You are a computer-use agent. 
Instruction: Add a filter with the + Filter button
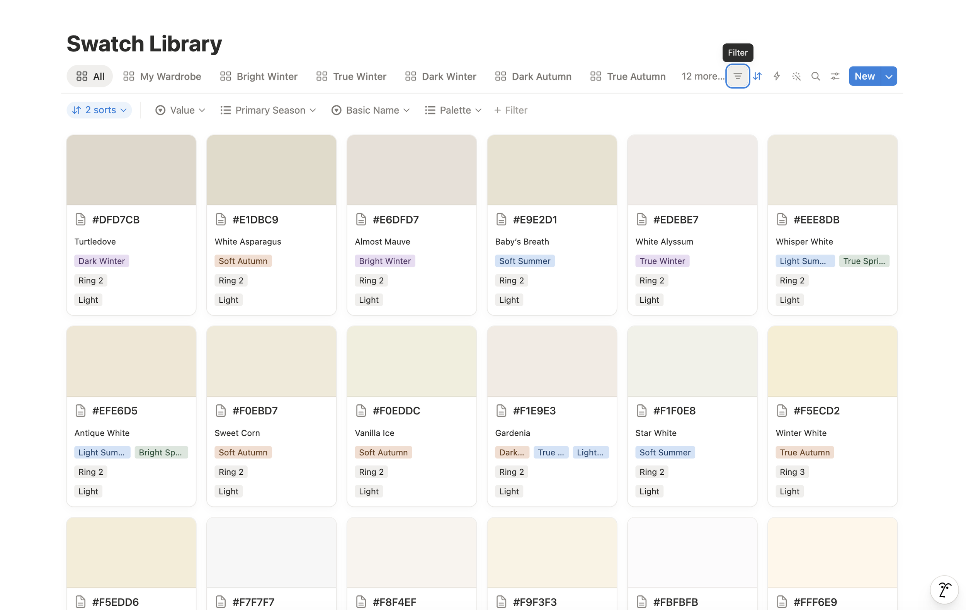(x=511, y=110)
